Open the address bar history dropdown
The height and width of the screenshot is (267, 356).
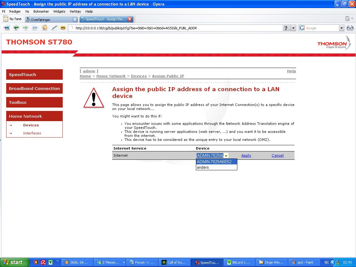click(293, 28)
